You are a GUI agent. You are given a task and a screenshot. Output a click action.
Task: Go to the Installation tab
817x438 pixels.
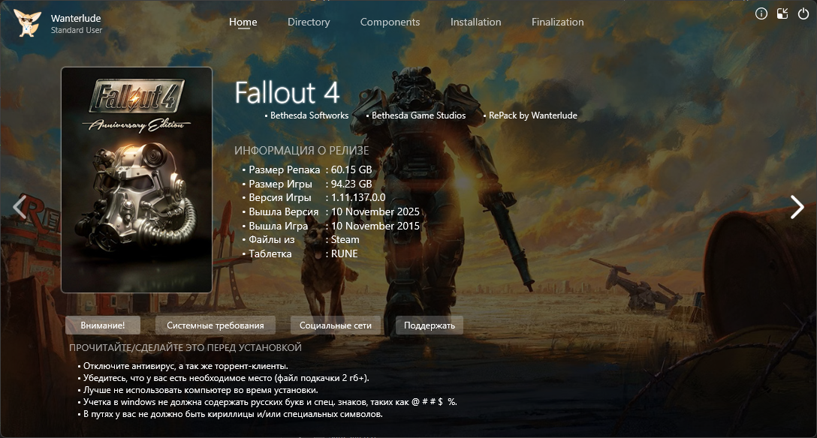(x=475, y=22)
